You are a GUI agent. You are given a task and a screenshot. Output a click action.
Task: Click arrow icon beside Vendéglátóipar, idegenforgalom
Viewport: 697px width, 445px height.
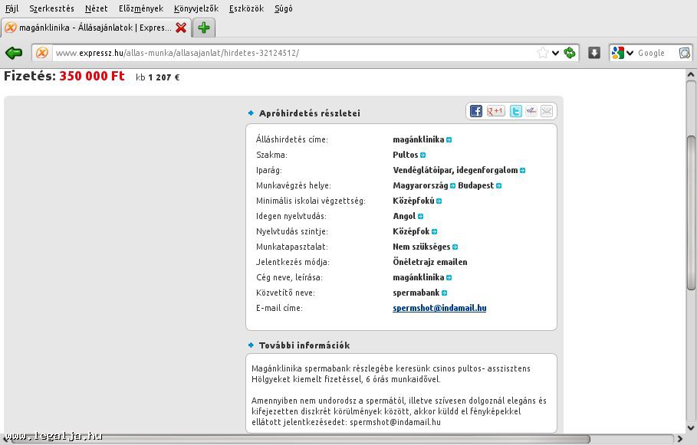522,170
